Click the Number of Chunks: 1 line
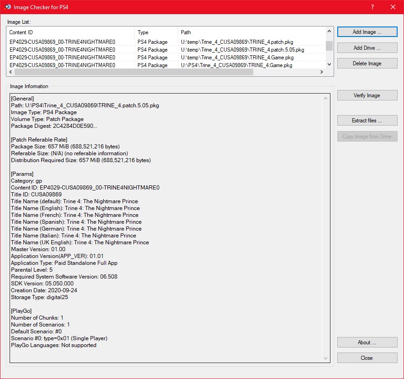The image size is (404, 379). (x=37, y=318)
